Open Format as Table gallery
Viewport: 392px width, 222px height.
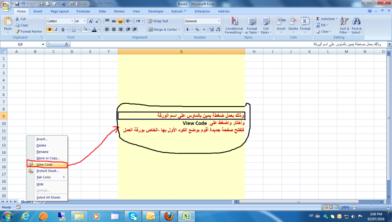pyautogui.click(x=252, y=25)
